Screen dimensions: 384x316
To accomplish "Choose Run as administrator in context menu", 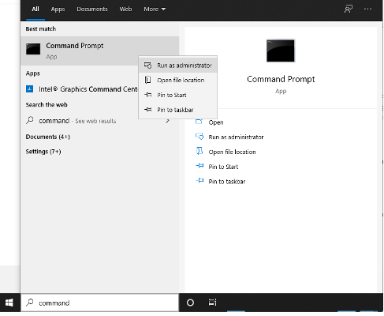I will coord(177,66).
